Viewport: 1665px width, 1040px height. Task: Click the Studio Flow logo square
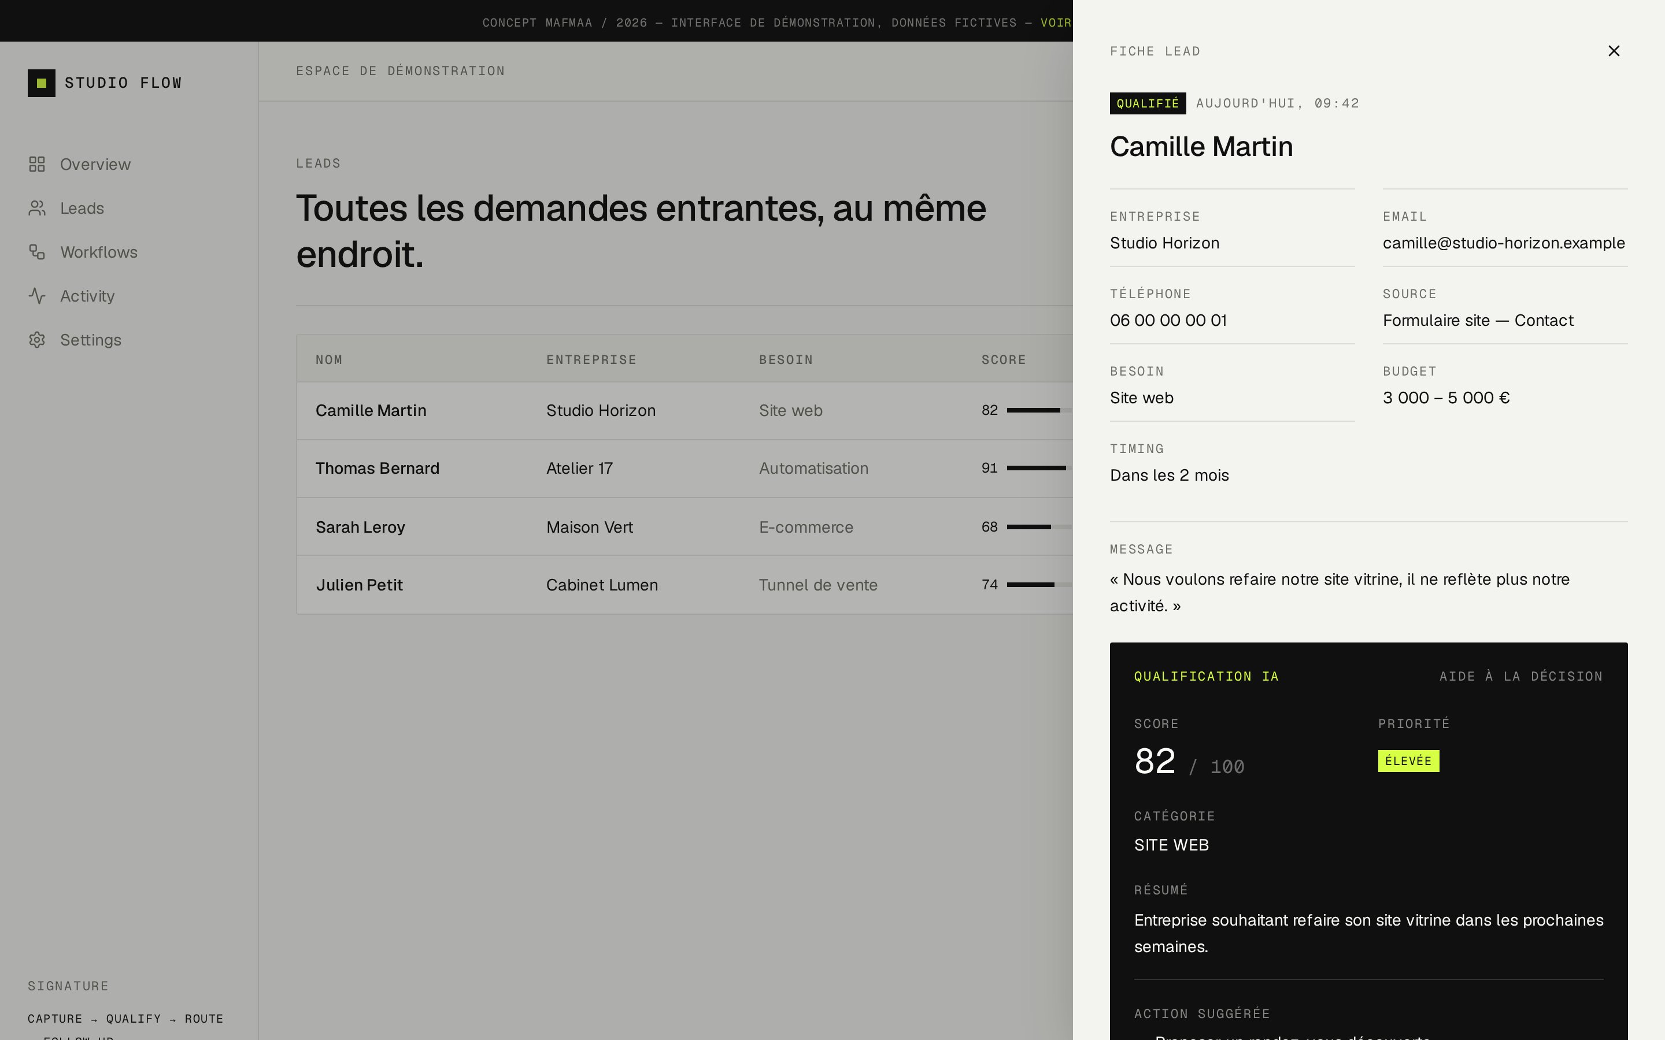(x=41, y=83)
